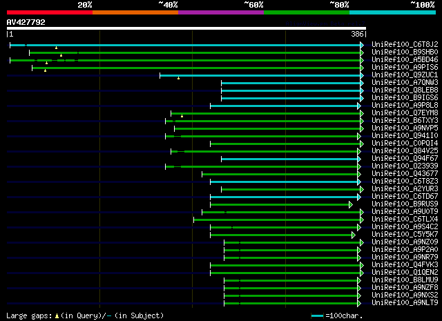Click the yellow gap marker under the Q9ZUC1 alignment
Viewport: 442px width, 321px height.
click(178, 78)
